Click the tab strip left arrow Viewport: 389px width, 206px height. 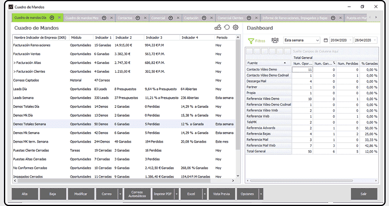[x=370, y=17]
